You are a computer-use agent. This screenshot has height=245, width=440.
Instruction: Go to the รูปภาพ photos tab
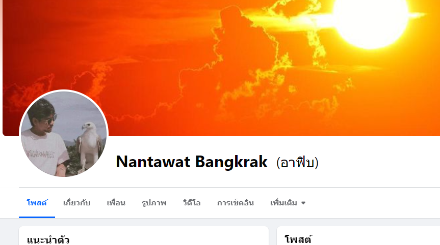coord(154,203)
